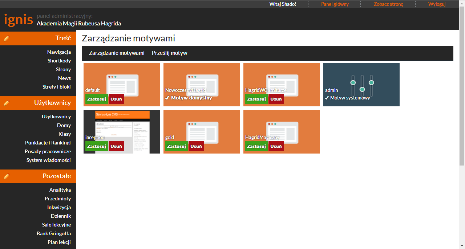Open Bank Gringotta in the sidebar

pos(54,233)
